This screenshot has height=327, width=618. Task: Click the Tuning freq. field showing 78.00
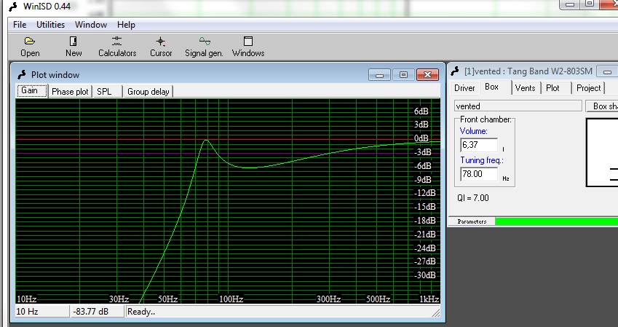click(x=479, y=174)
